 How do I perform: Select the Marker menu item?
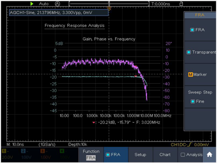pos(200,74)
